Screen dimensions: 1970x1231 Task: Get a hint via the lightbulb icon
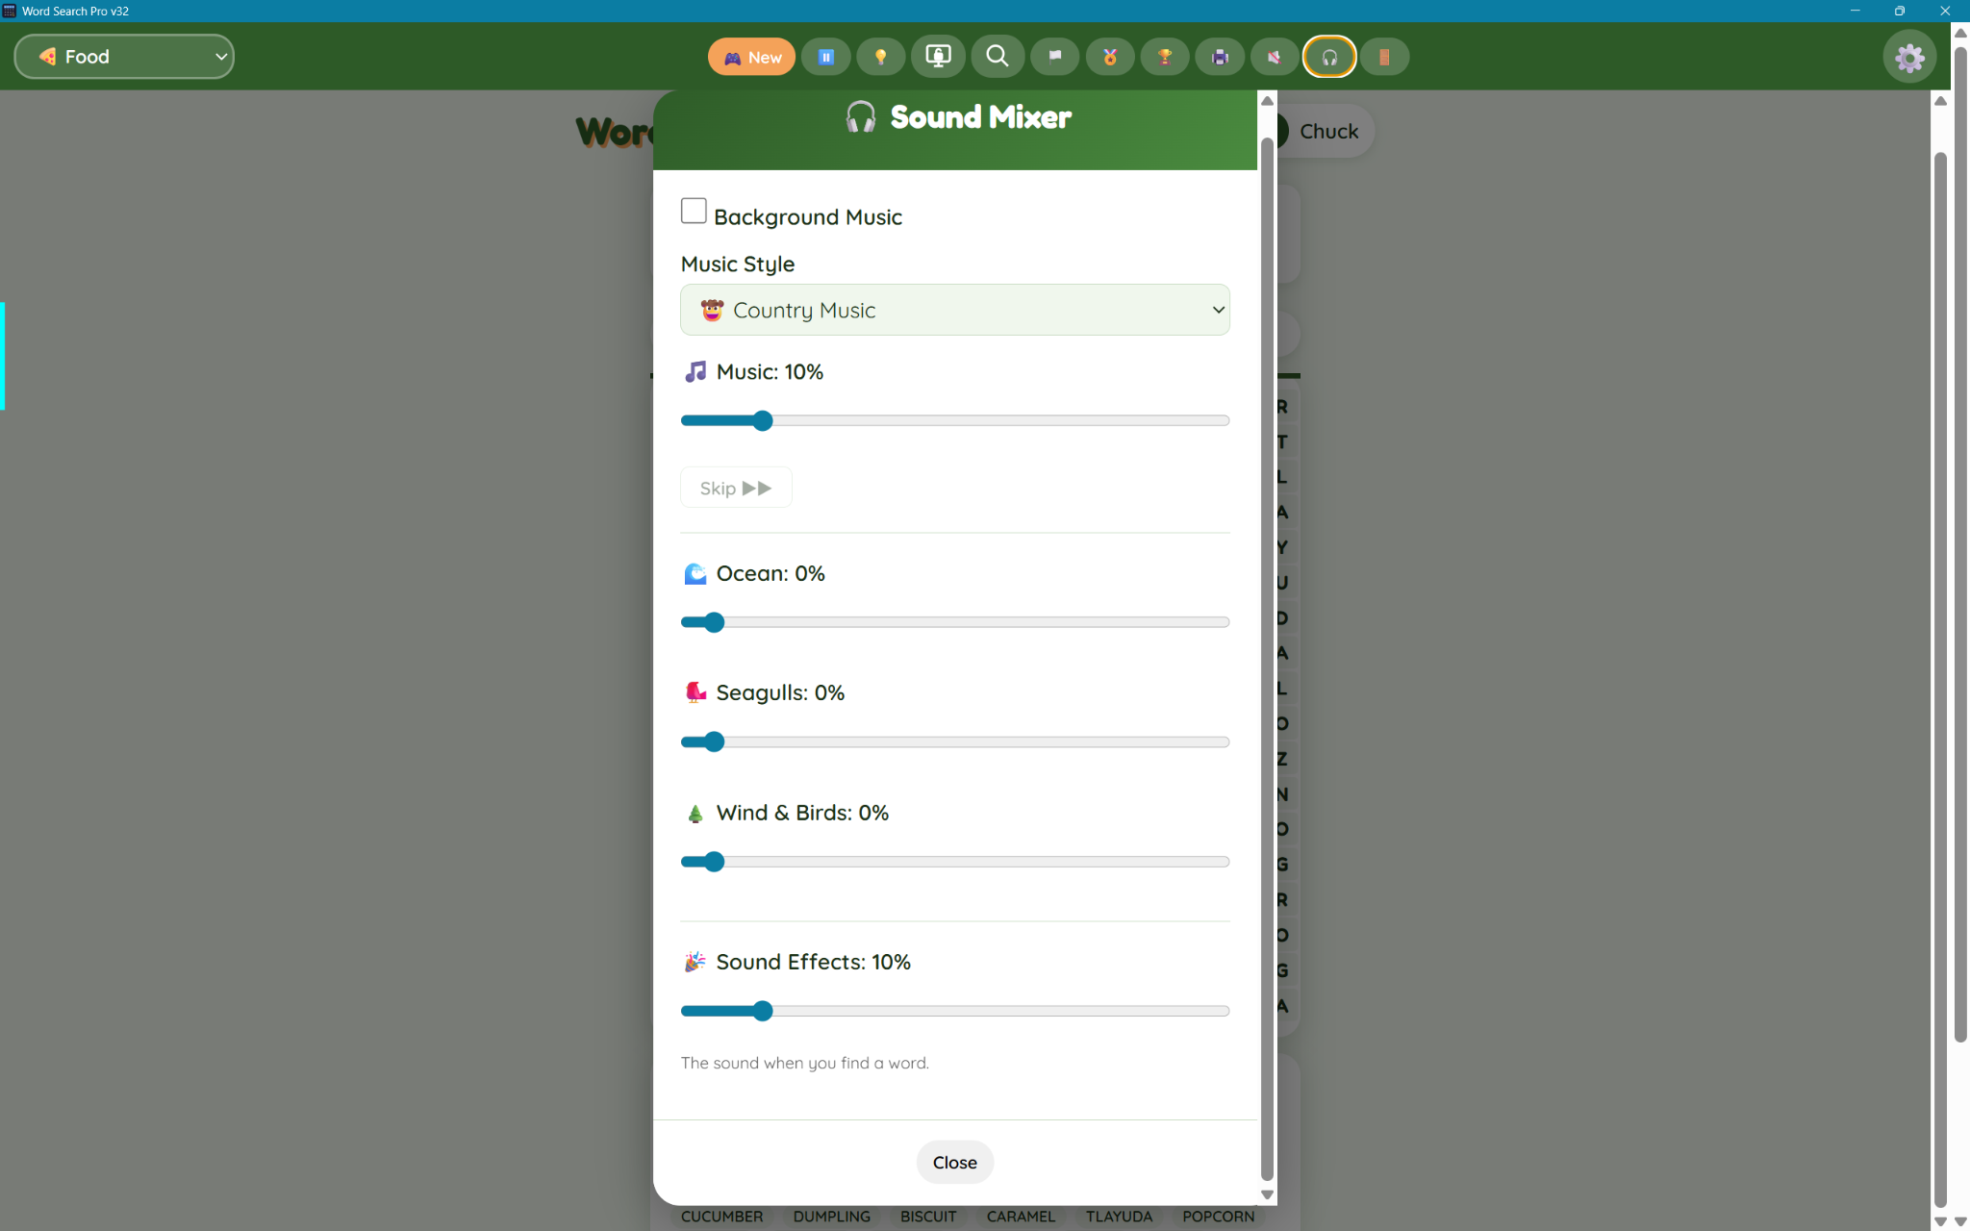[x=880, y=57]
